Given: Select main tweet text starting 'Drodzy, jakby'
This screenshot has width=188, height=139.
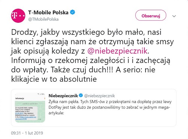Looking at the screenshot, I should [92, 55].
